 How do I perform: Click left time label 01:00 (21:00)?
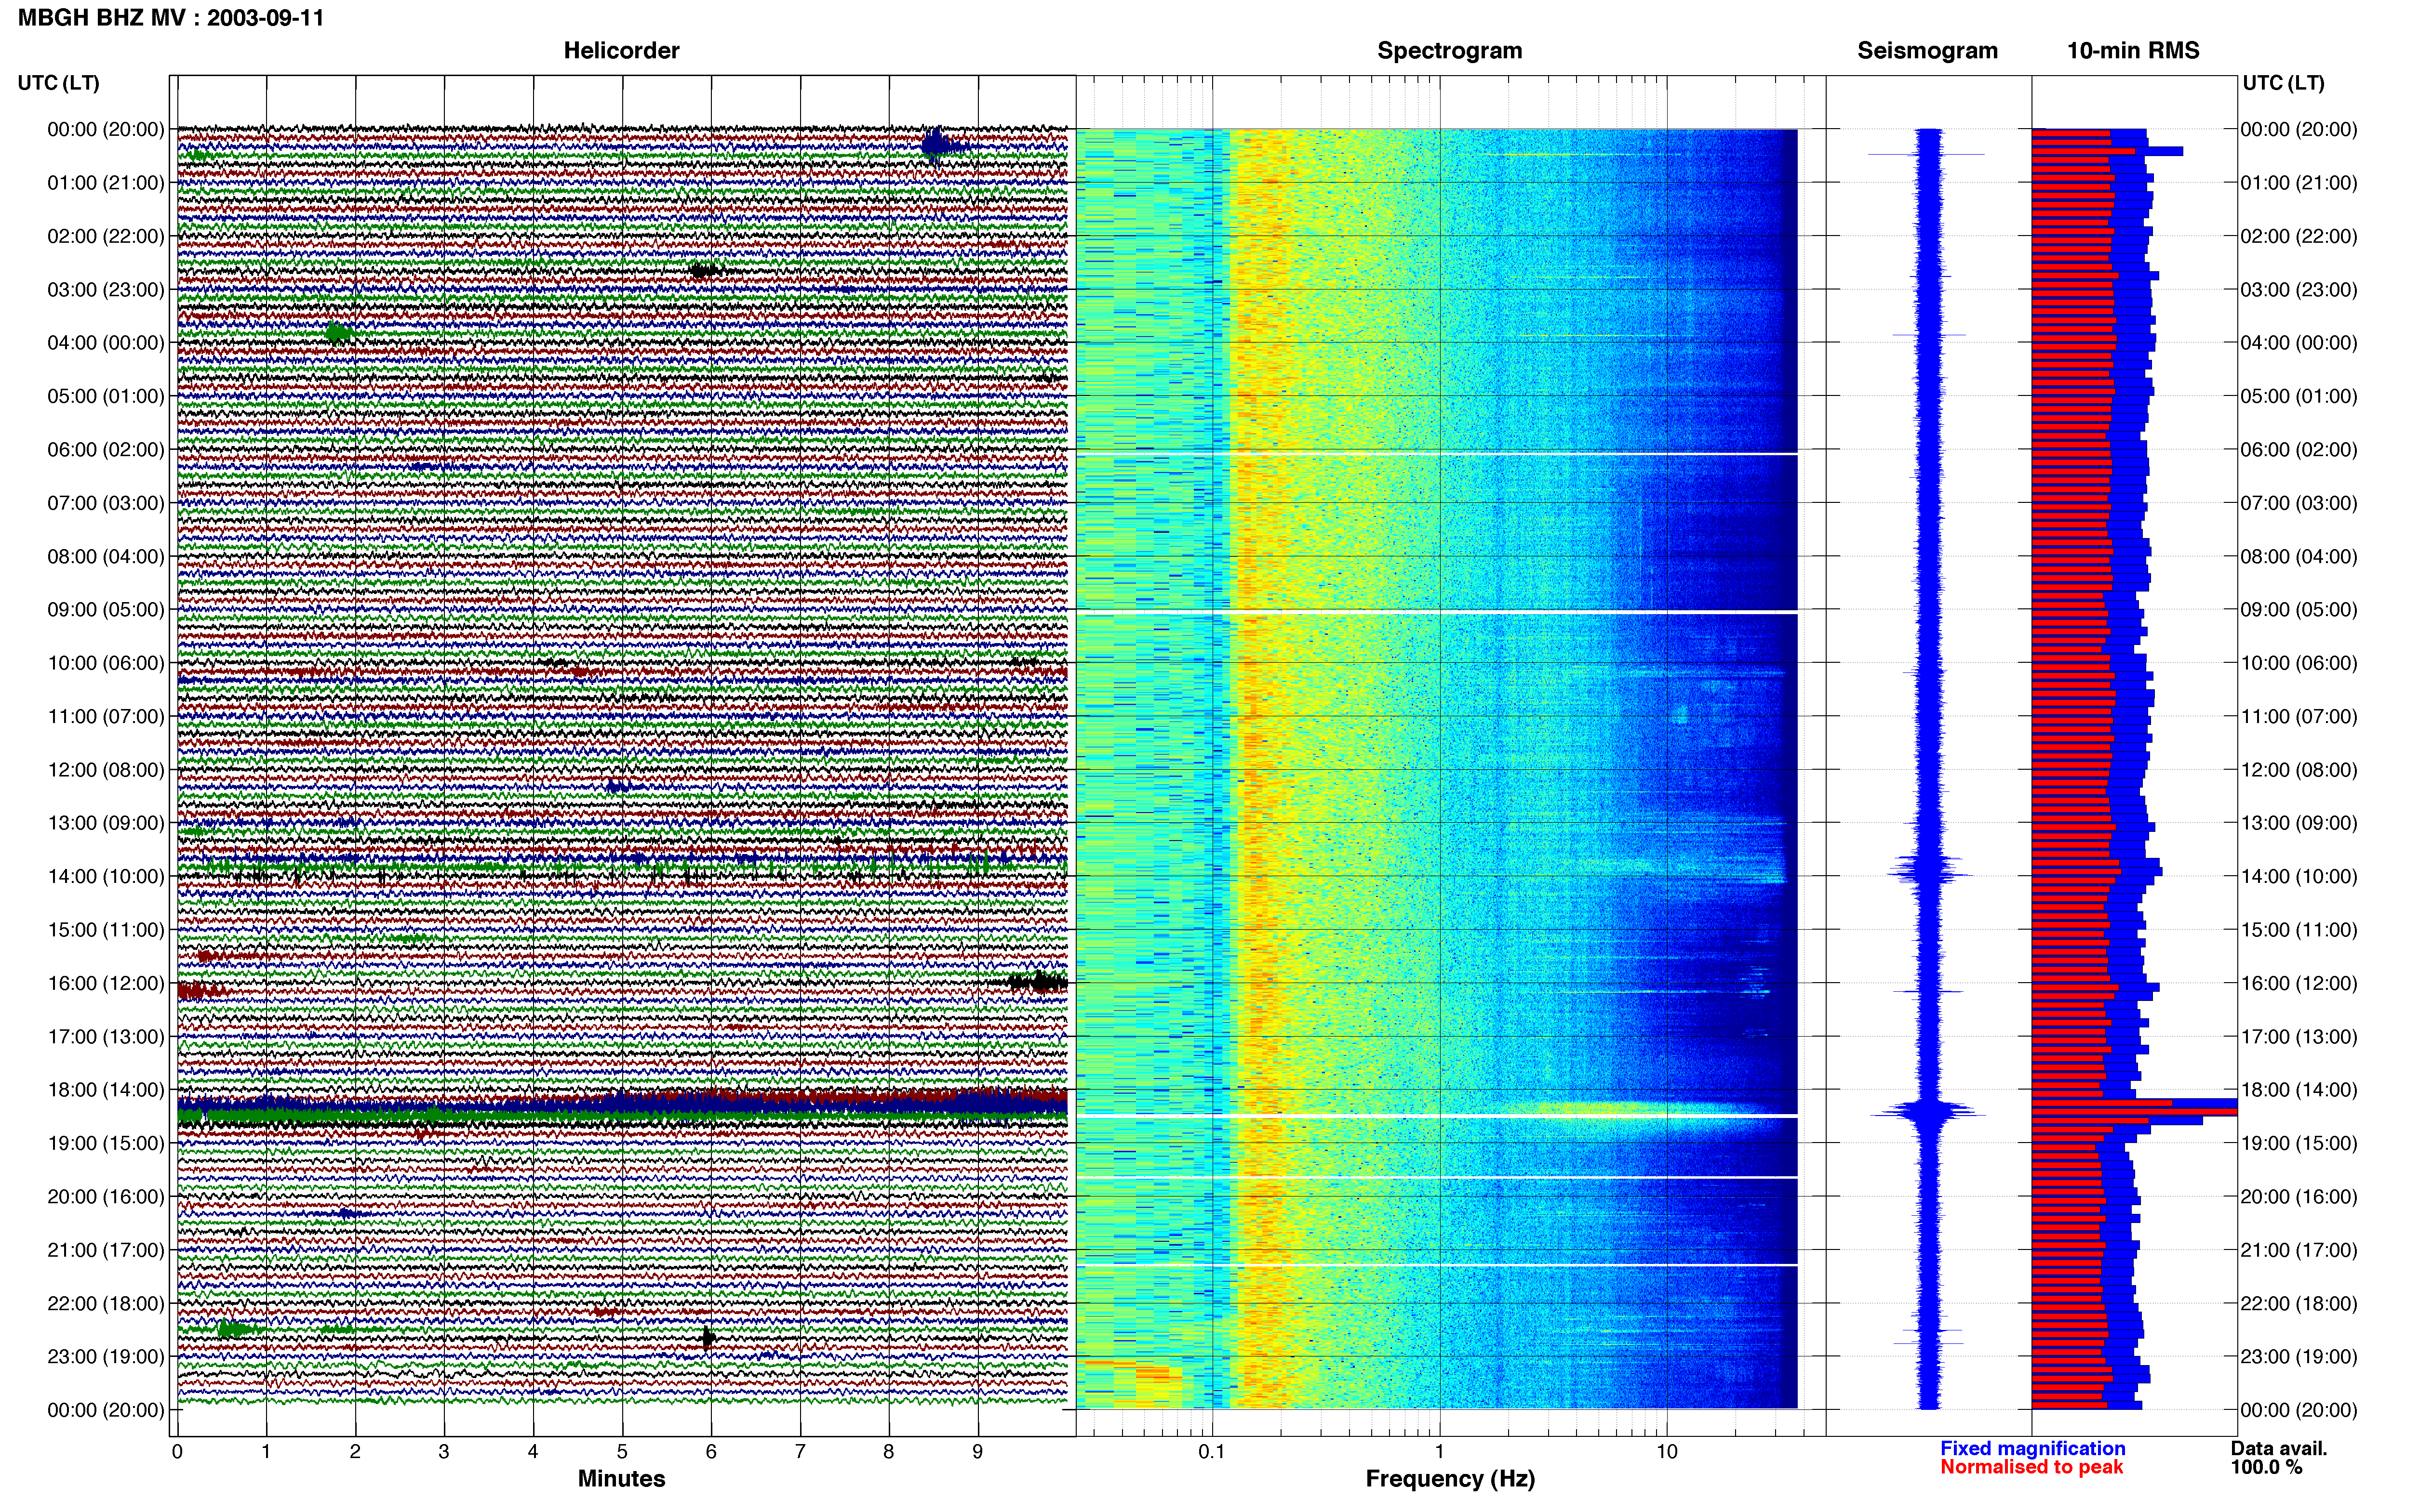106,183
